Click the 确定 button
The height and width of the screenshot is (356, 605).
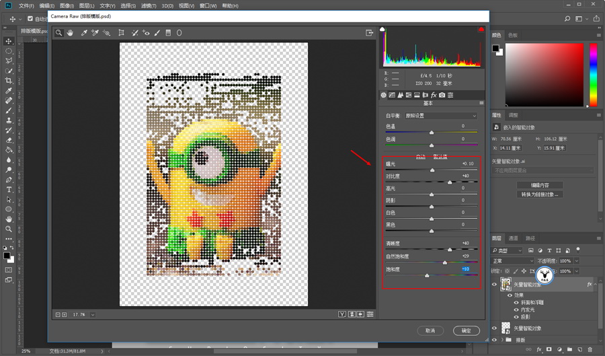pyautogui.click(x=466, y=330)
